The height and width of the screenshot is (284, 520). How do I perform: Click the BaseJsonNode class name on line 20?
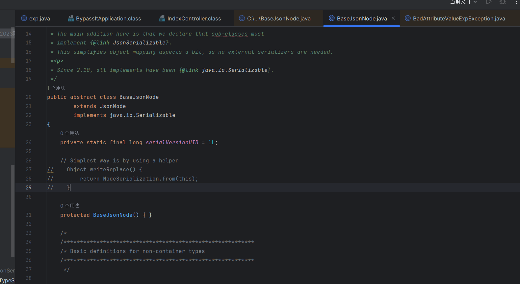click(x=139, y=97)
